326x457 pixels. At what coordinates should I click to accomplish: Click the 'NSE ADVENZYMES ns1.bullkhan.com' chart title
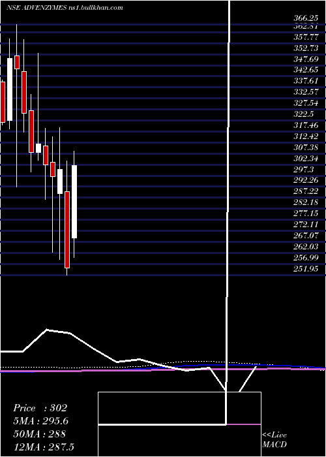[x=65, y=8]
